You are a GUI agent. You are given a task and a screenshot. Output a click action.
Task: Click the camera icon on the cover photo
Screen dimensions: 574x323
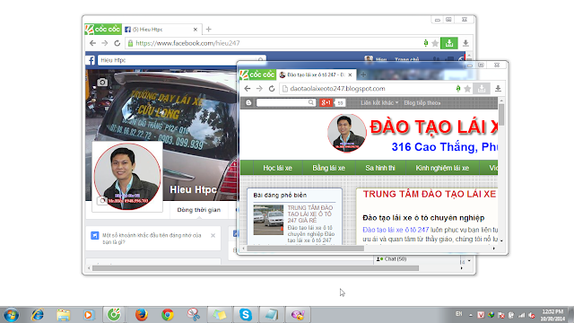point(102,83)
